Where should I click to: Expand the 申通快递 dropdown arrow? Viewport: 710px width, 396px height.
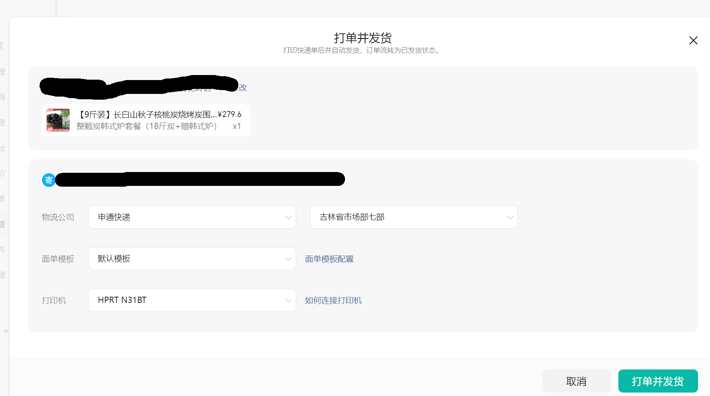pos(288,217)
